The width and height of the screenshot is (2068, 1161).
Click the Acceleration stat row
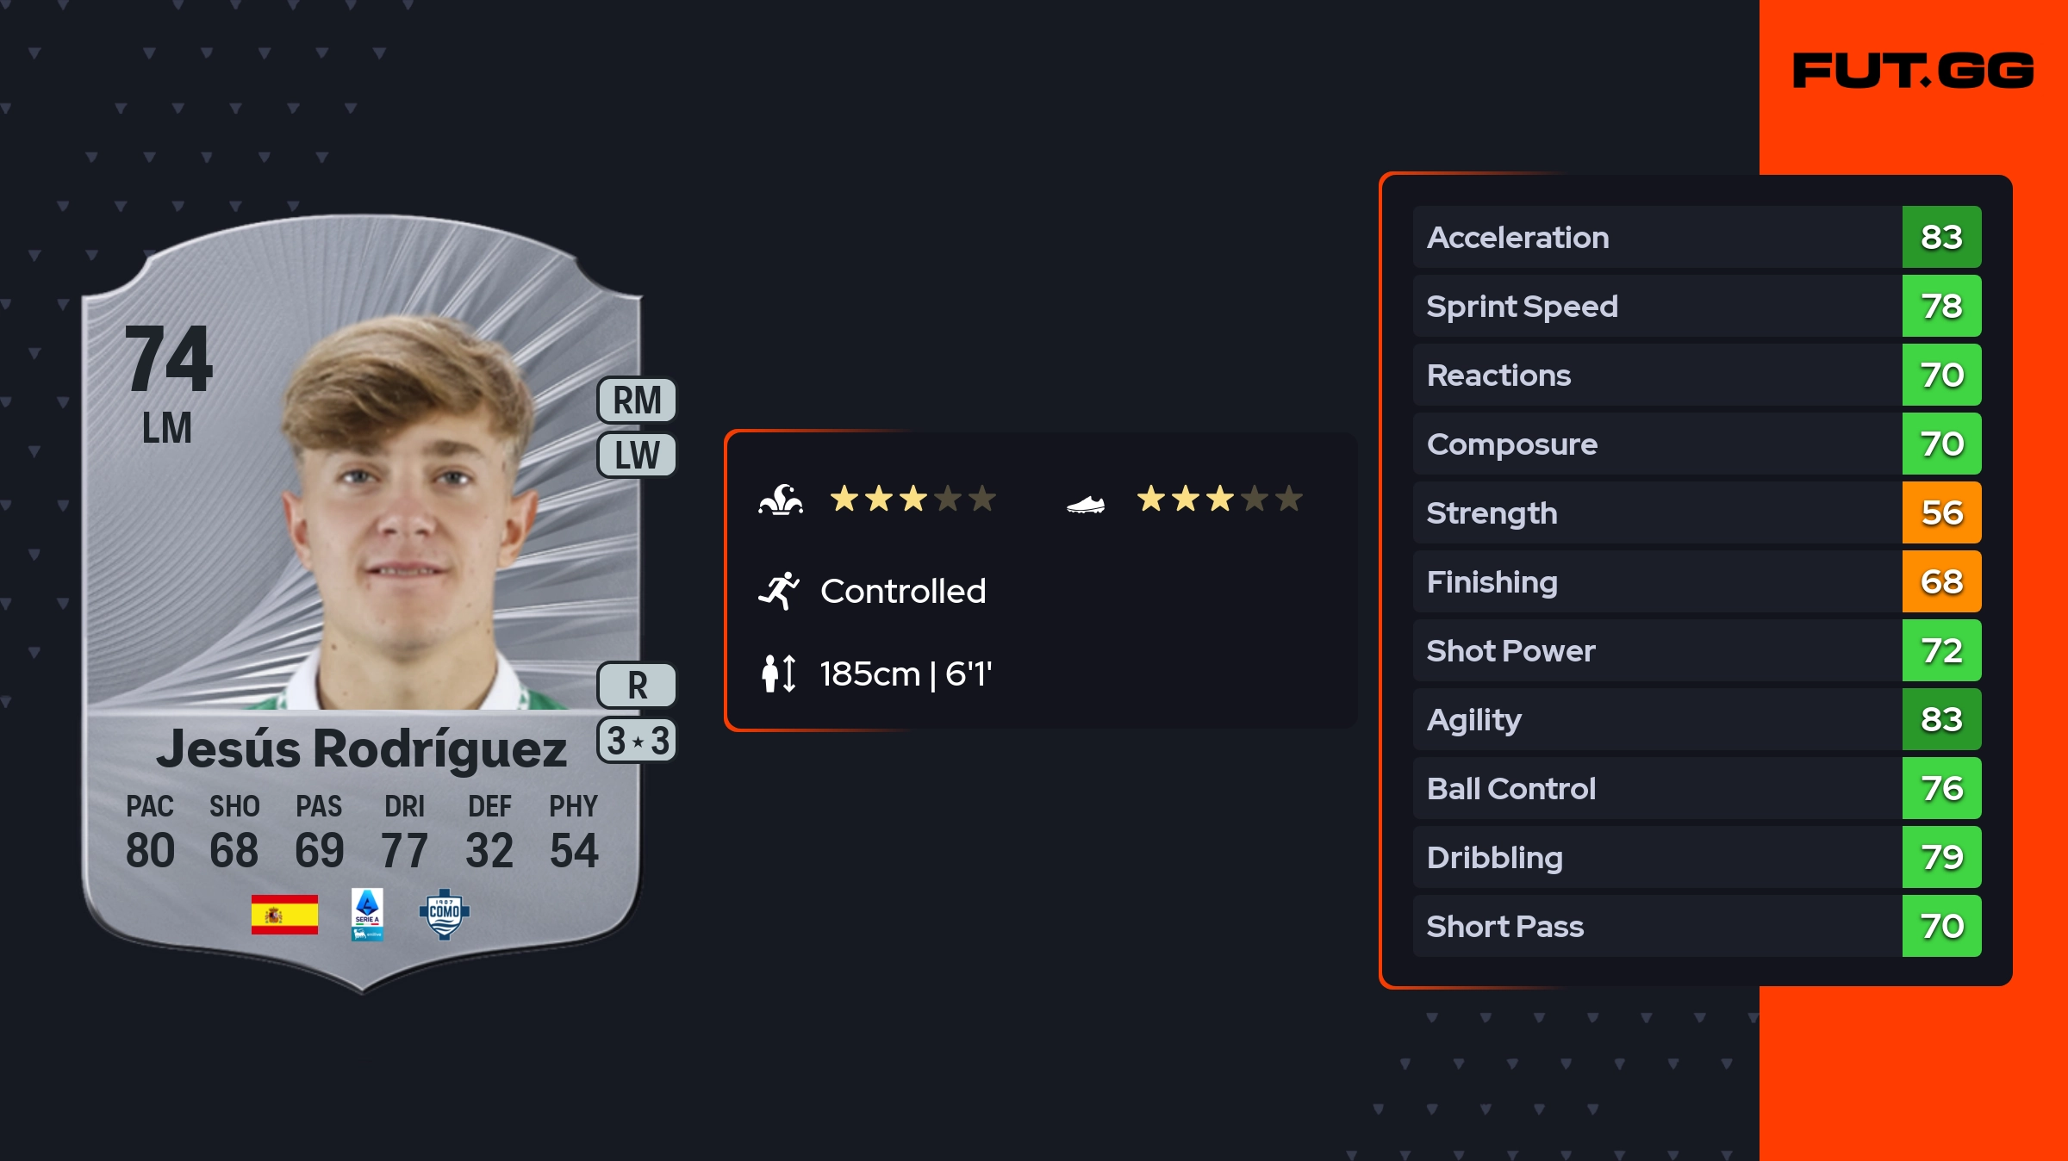coord(1656,237)
